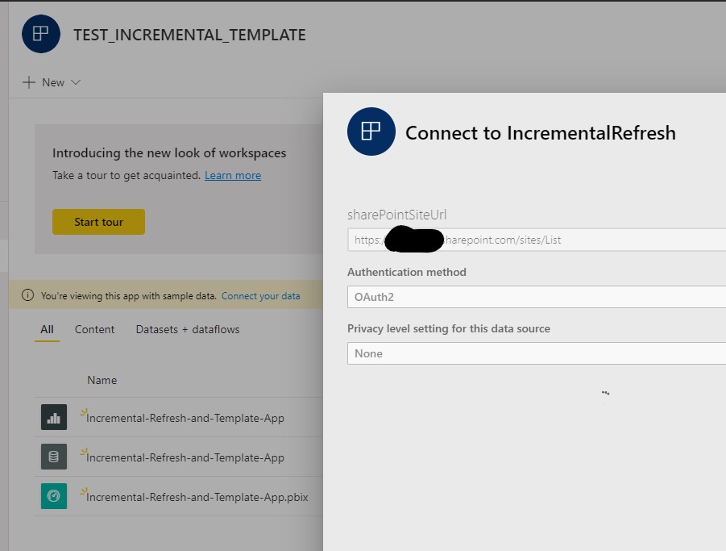Image resolution: width=726 pixels, height=551 pixels.
Task: Click the Connect to IncrementalRefresh app icon
Action: (371, 131)
